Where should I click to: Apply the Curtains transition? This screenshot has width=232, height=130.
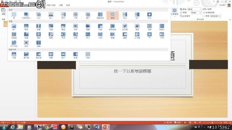(39, 27)
